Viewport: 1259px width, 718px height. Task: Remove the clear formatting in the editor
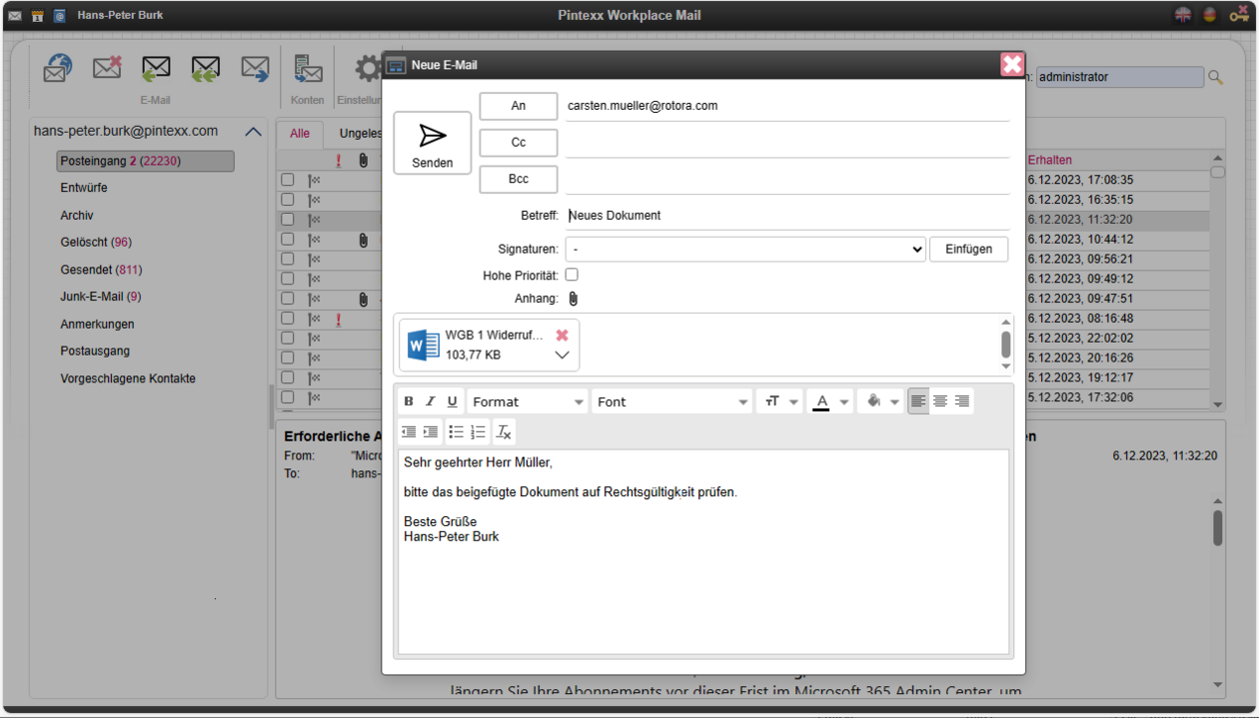(504, 431)
